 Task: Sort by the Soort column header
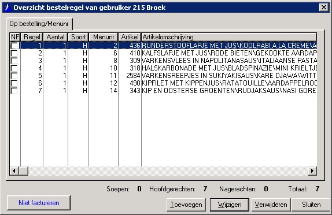pyautogui.click(x=78, y=37)
